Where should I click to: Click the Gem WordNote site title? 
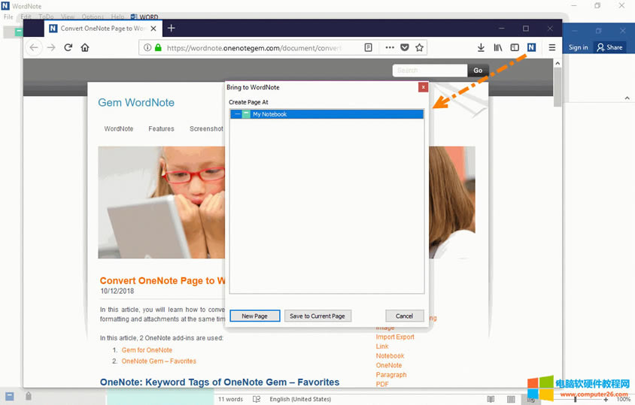coord(136,103)
